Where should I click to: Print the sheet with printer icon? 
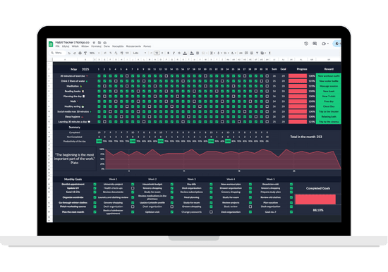click(80, 53)
